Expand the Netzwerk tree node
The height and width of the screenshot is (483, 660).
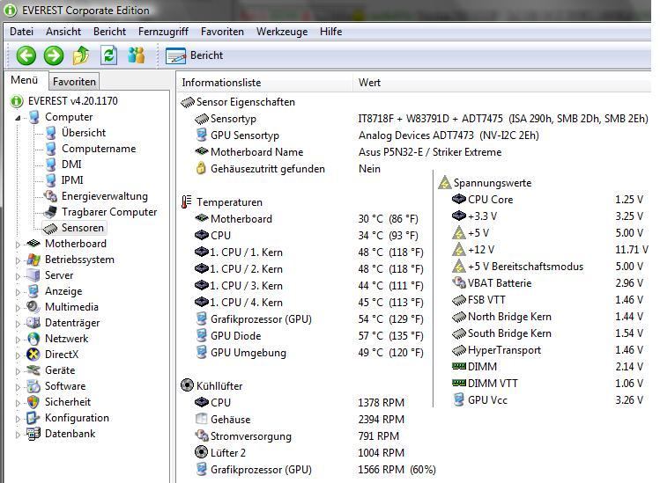pos(18,340)
